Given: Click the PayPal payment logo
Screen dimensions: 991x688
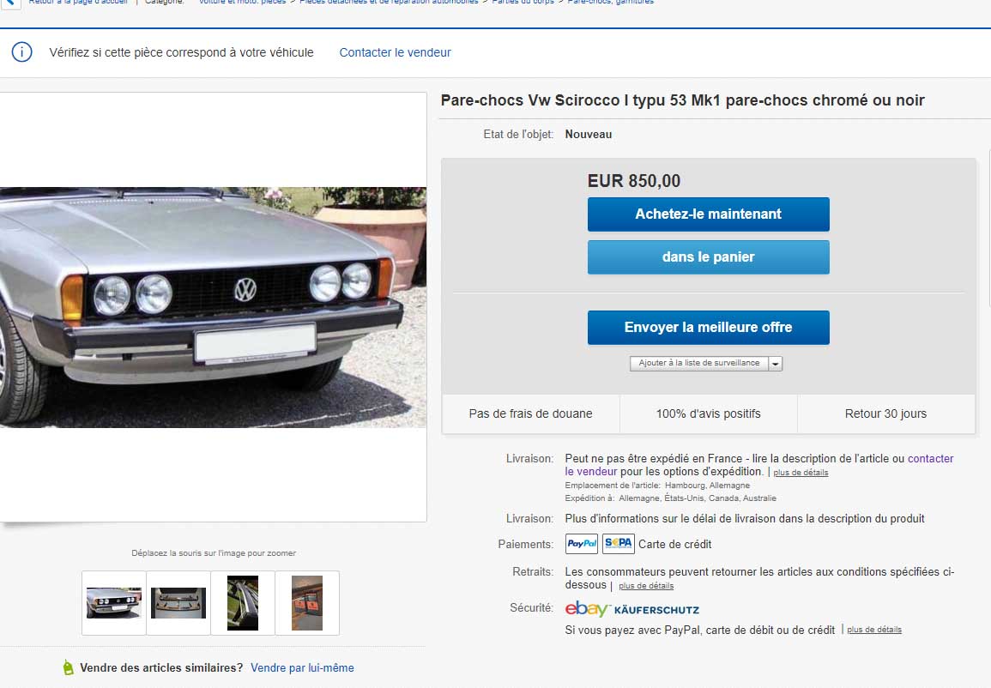Looking at the screenshot, I should (x=582, y=543).
